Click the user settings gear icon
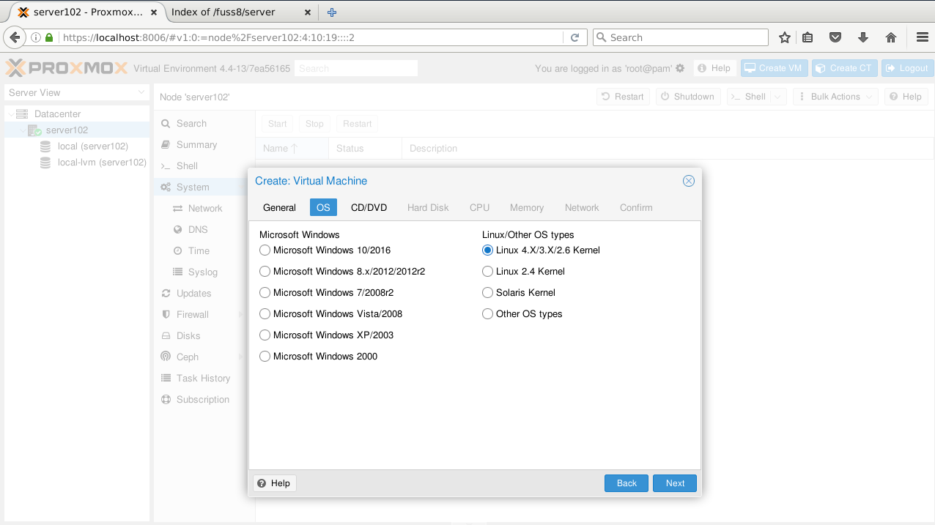The height and width of the screenshot is (525, 935). click(680, 68)
